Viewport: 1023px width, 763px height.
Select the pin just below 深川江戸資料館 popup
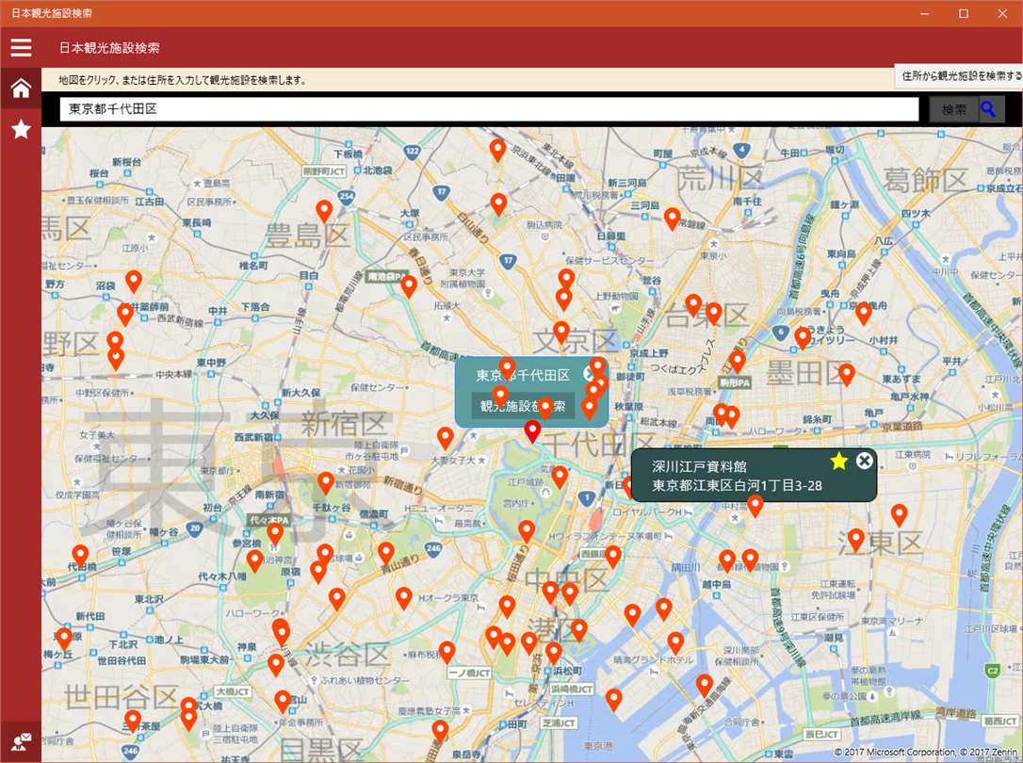coord(755,506)
